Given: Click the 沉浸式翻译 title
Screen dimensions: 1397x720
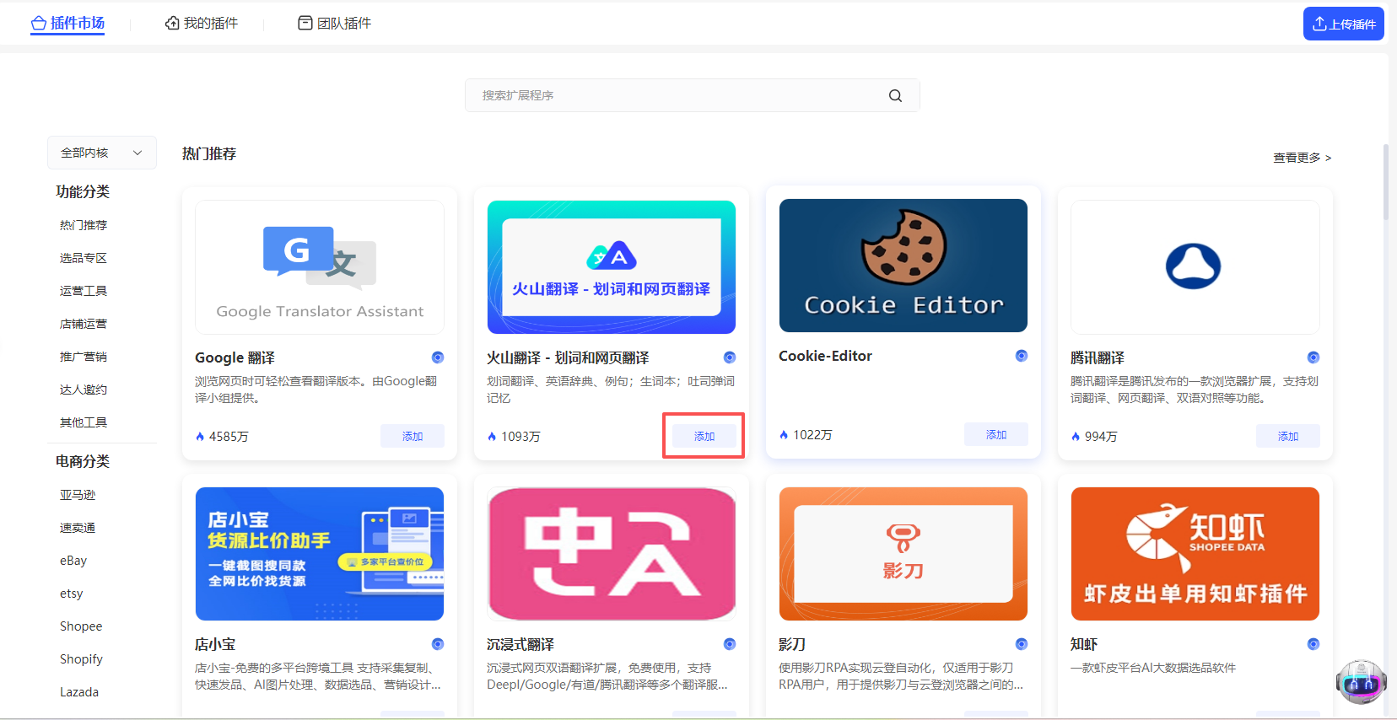Looking at the screenshot, I should point(521,644).
